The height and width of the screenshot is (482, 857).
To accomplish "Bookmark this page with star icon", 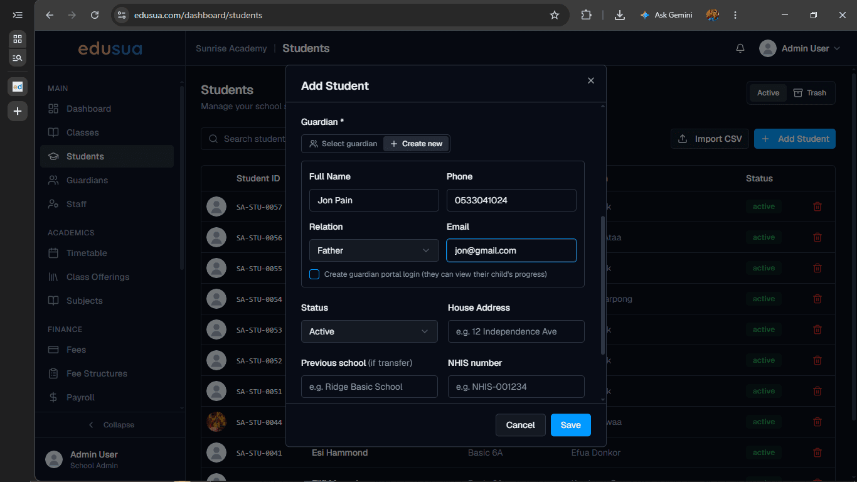I will click(x=555, y=15).
